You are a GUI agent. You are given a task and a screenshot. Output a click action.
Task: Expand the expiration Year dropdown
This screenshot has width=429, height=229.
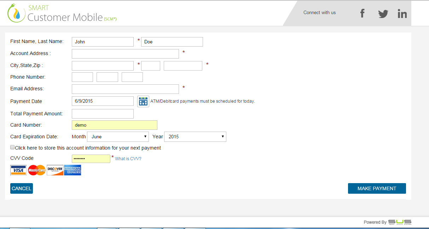pyautogui.click(x=195, y=137)
